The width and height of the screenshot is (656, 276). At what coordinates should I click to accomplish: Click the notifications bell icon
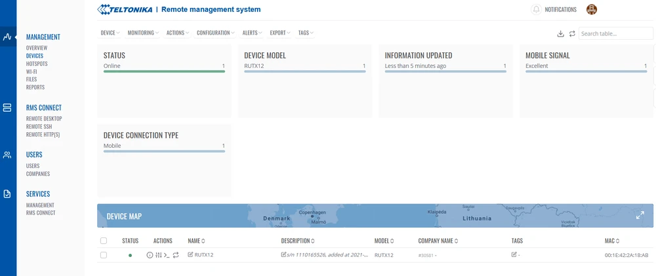coord(537,10)
